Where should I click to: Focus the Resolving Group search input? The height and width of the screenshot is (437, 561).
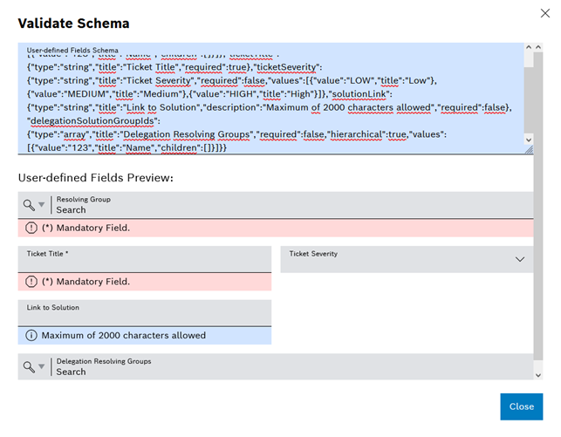(x=288, y=210)
